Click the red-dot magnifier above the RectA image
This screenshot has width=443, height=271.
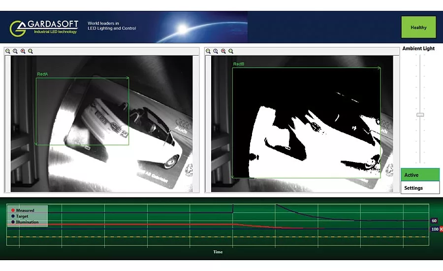(23, 51)
